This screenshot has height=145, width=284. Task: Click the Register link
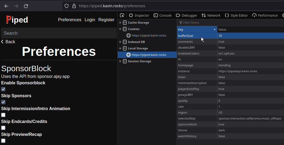click(106, 20)
